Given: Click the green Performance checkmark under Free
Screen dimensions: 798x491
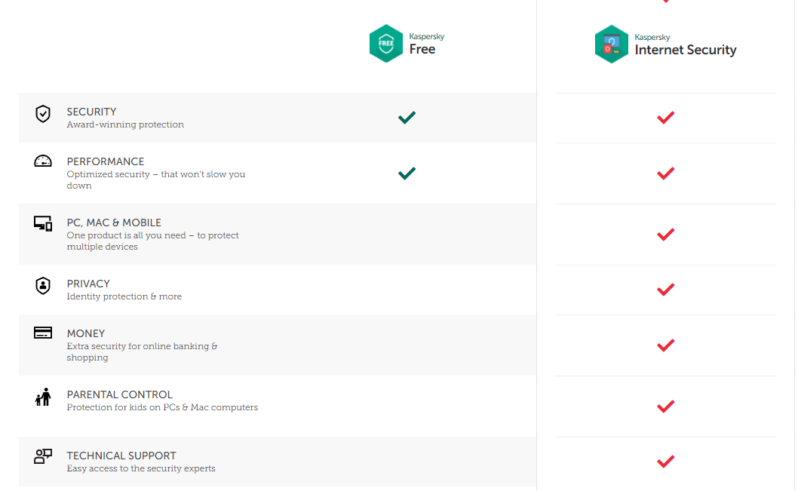Looking at the screenshot, I should [x=407, y=173].
